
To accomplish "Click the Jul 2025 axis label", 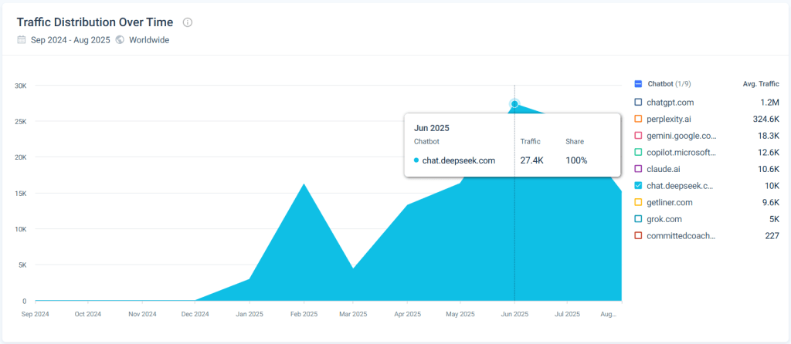I will pos(567,314).
